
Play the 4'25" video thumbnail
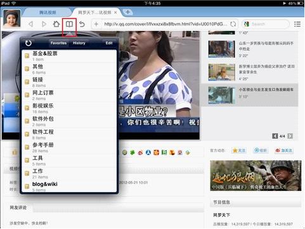(221, 72)
